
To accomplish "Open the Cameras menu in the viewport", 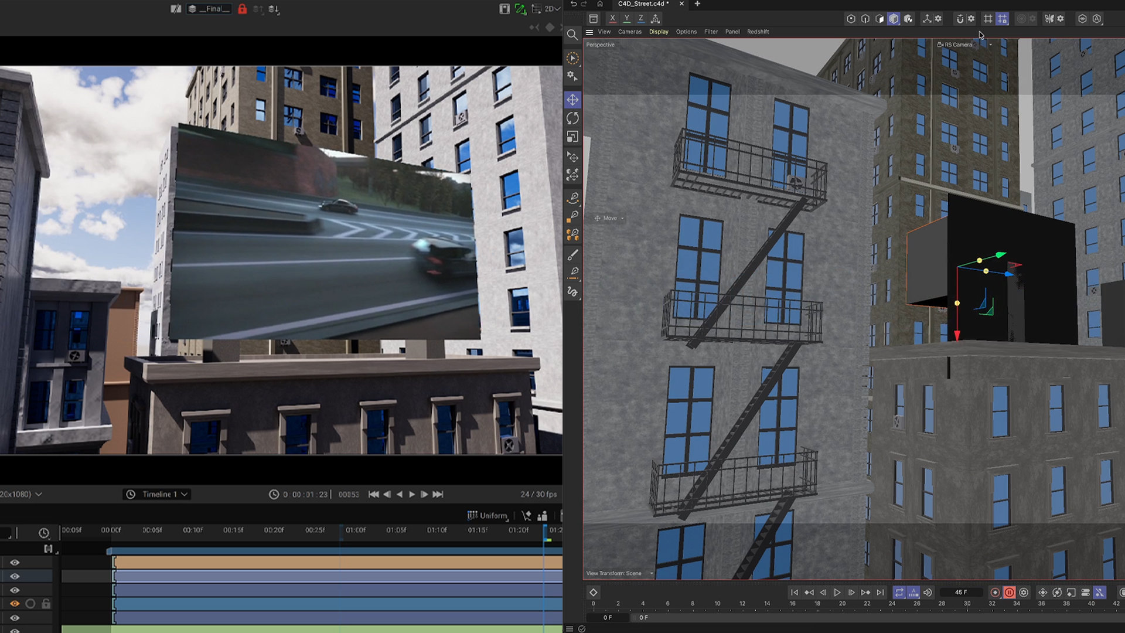I will [630, 32].
